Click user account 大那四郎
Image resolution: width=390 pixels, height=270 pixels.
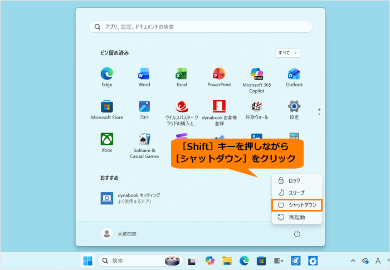[119, 234]
